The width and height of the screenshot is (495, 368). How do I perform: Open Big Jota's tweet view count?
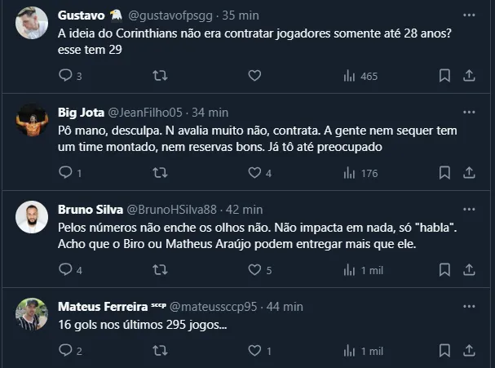click(x=360, y=172)
